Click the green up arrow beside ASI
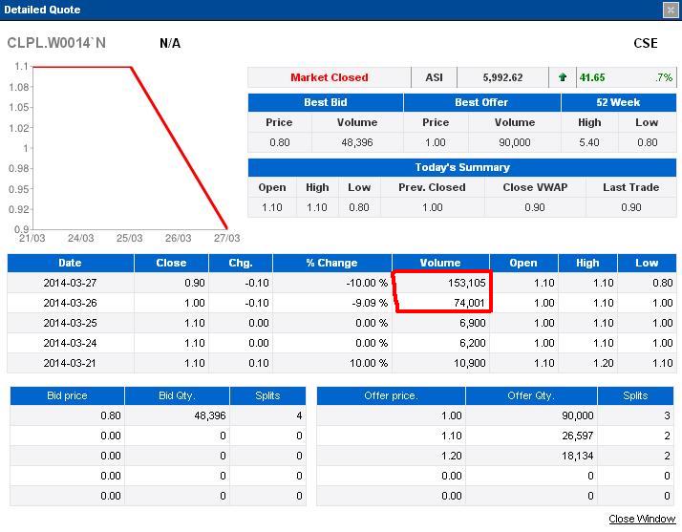 tap(563, 77)
